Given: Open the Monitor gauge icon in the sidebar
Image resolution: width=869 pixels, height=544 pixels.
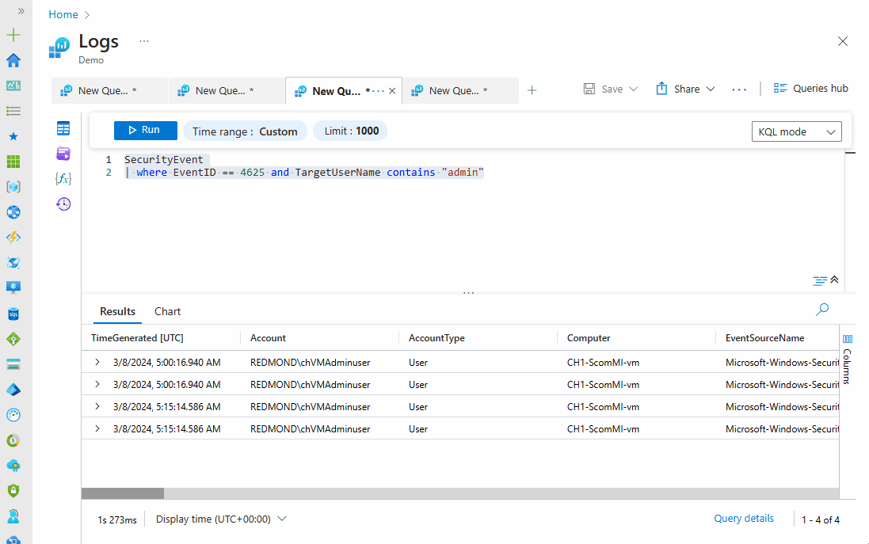Looking at the screenshot, I should pyautogui.click(x=13, y=415).
